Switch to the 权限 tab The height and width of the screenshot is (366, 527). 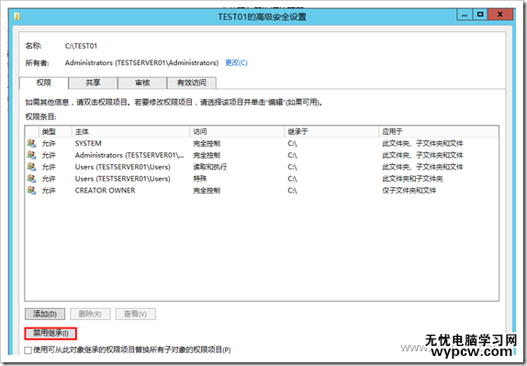point(44,83)
